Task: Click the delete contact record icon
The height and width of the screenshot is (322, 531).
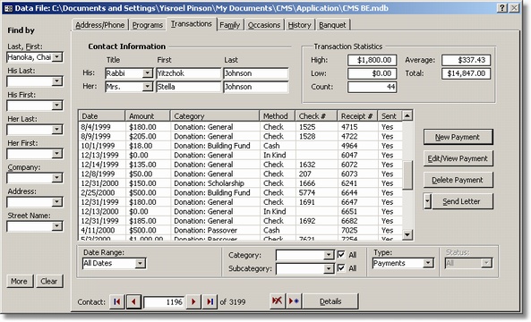Action: pyautogui.click(x=278, y=301)
